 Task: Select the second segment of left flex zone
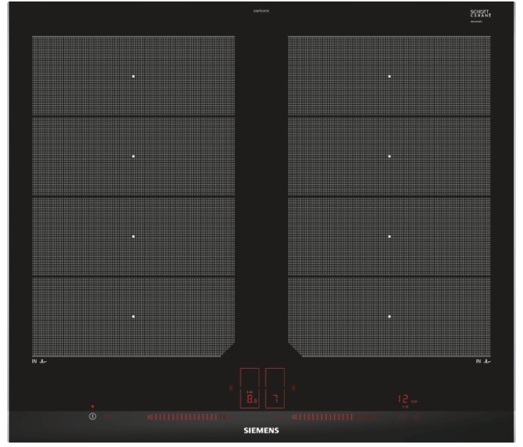tap(134, 156)
